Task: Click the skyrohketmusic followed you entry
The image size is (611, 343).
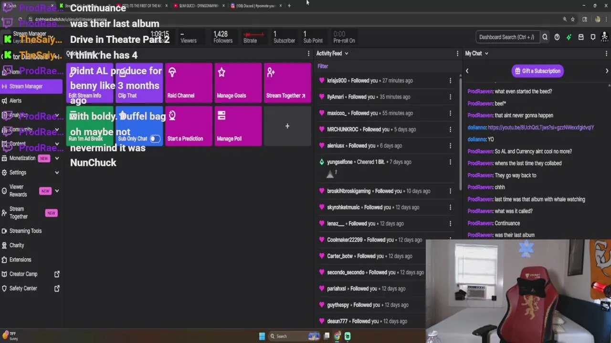Action: click(x=385, y=207)
